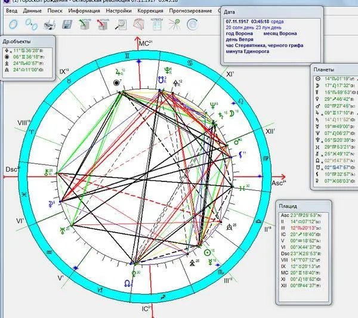Open the Ввод menu
Viewport: 358px width, 318px height.
pyautogui.click(x=12, y=11)
